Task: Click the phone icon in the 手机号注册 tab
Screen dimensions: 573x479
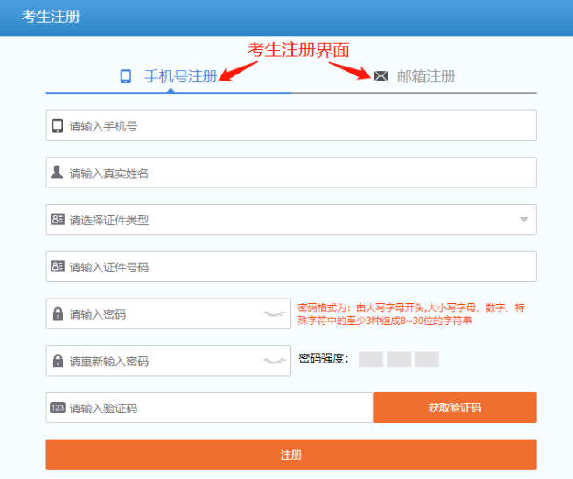Action: pos(126,76)
